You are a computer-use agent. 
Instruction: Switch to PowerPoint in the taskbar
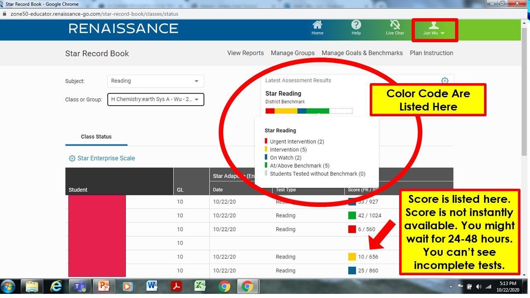(x=104, y=286)
